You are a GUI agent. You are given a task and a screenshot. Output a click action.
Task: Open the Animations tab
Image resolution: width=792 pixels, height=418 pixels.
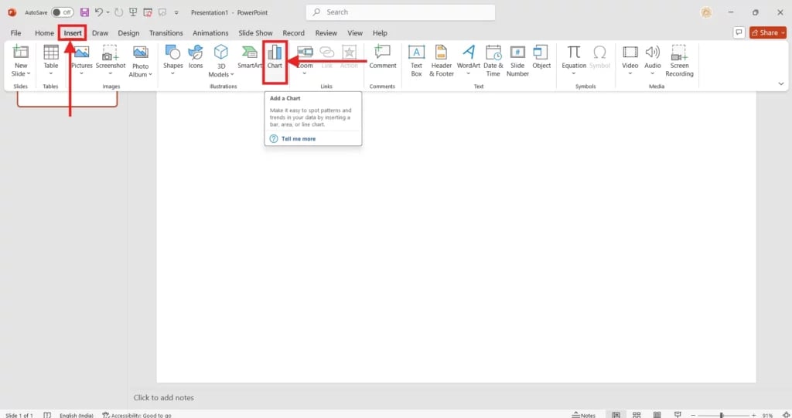pos(210,33)
